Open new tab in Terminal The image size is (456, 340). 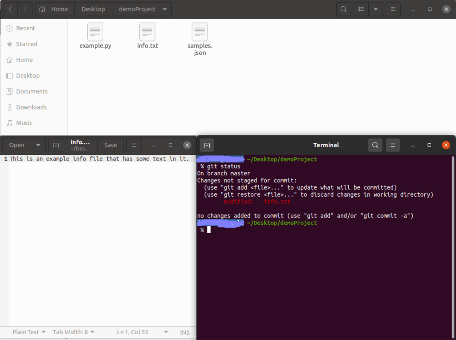207,145
